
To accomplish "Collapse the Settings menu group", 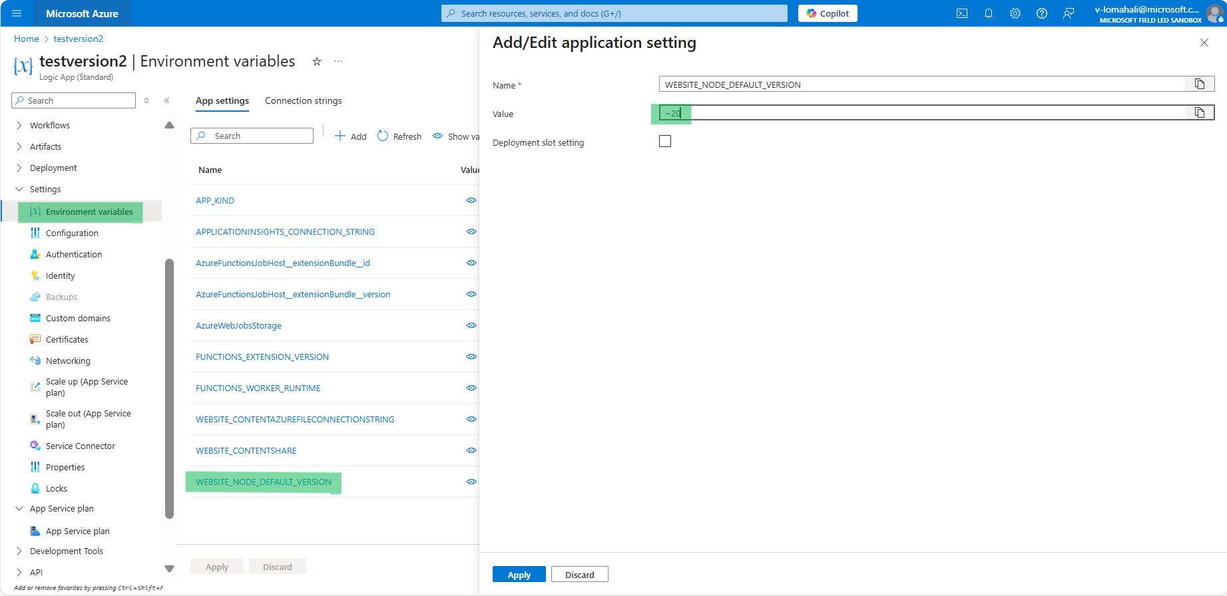I will point(19,189).
